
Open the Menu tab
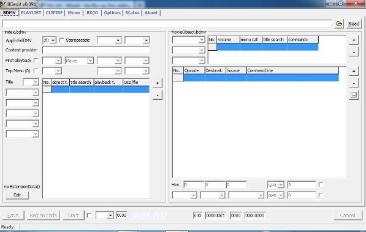[74, 13]
